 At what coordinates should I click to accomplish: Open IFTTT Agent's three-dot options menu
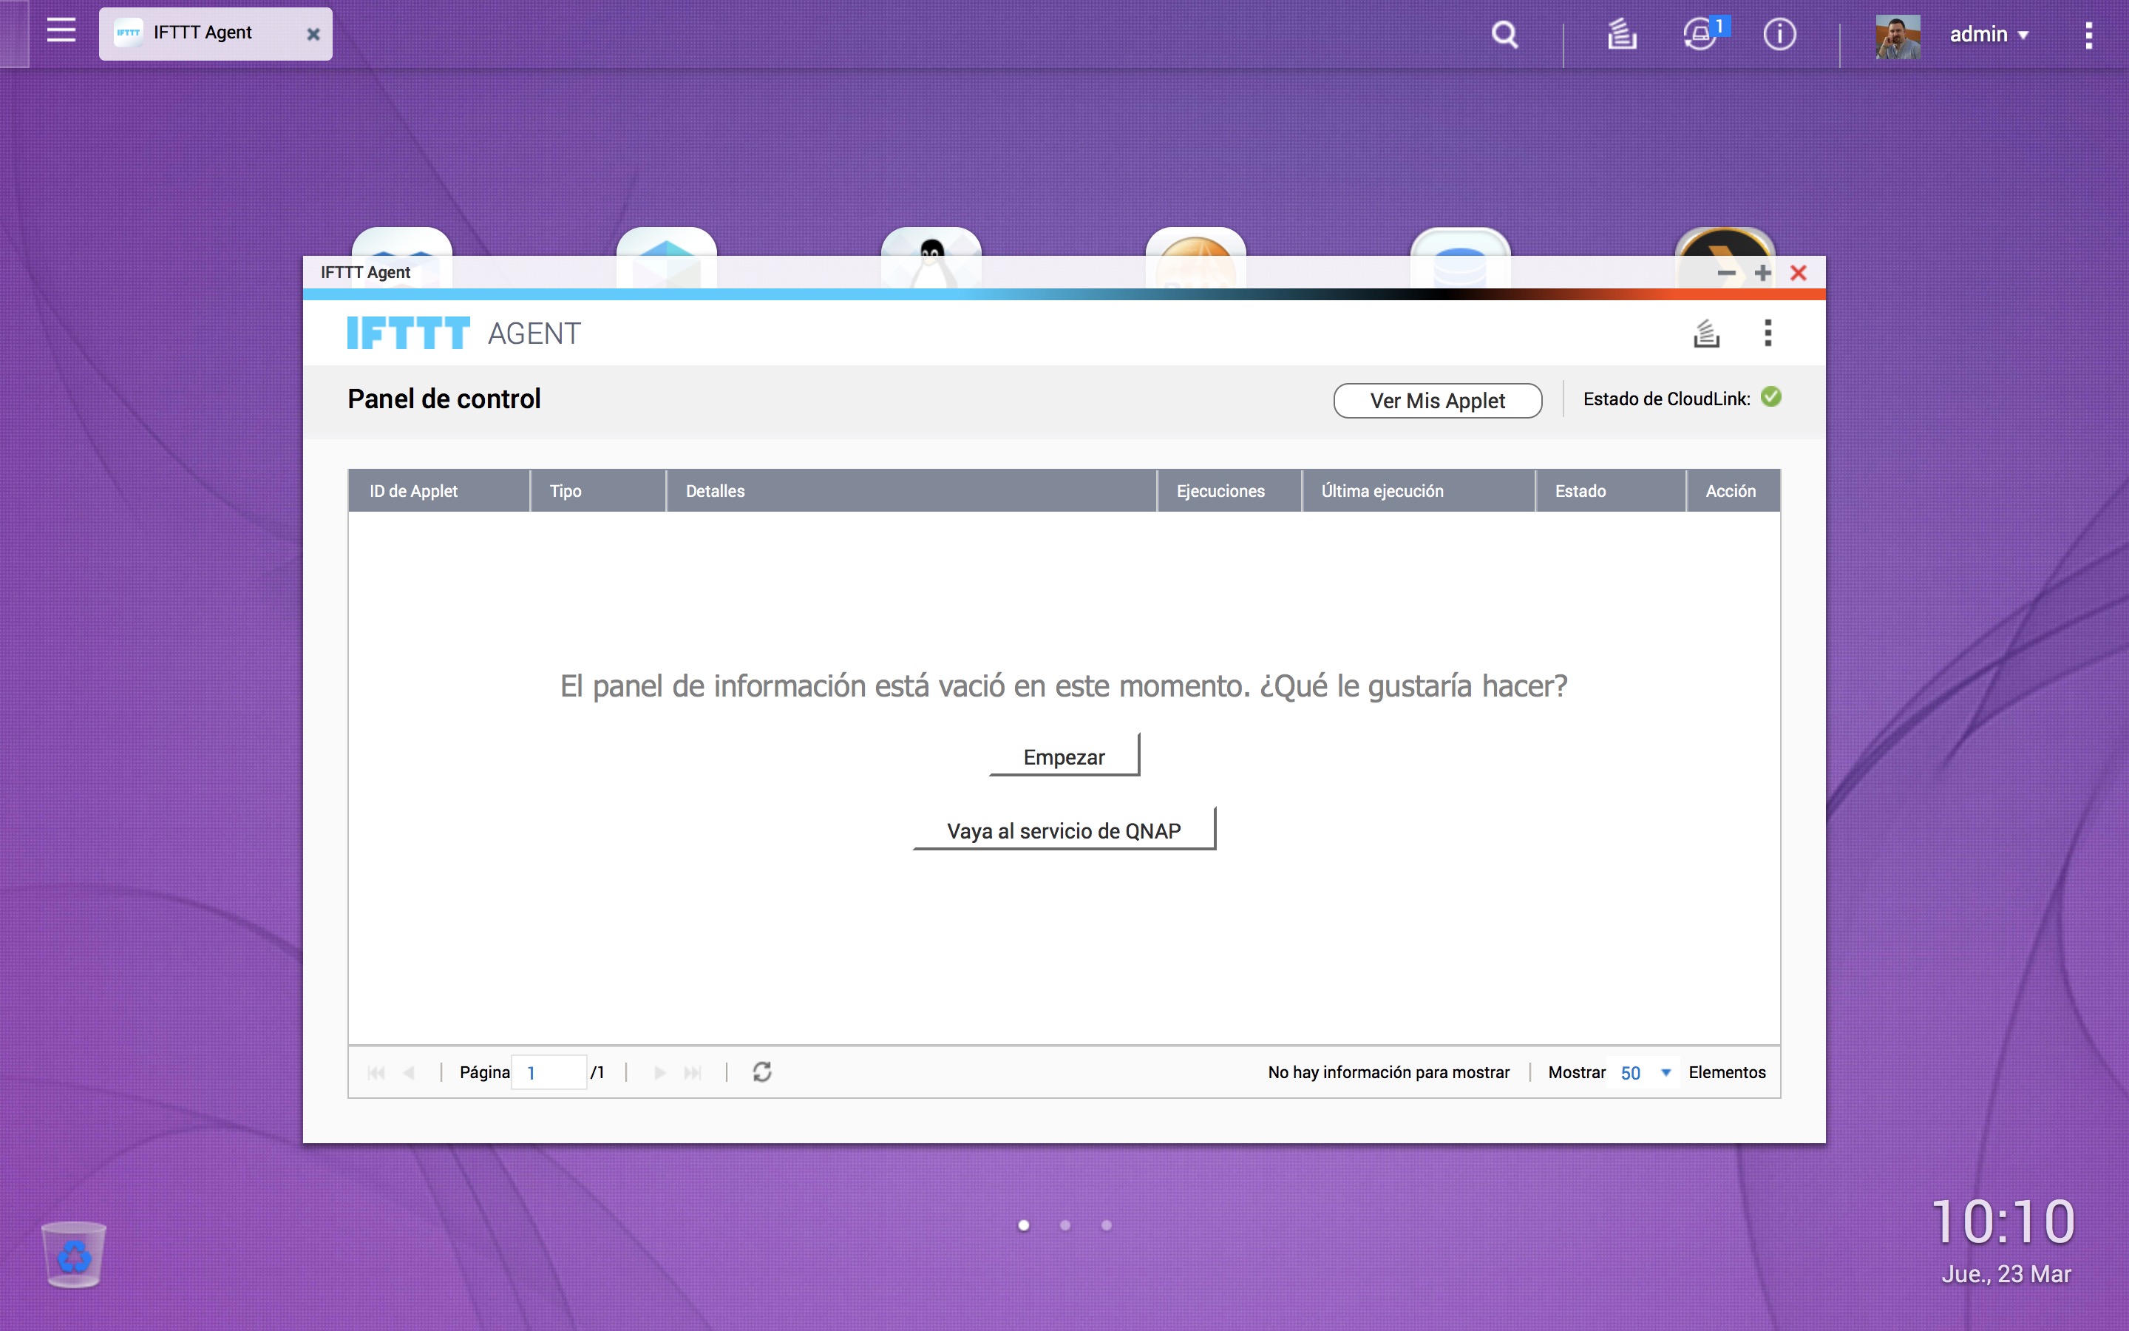coord(1768,333)
